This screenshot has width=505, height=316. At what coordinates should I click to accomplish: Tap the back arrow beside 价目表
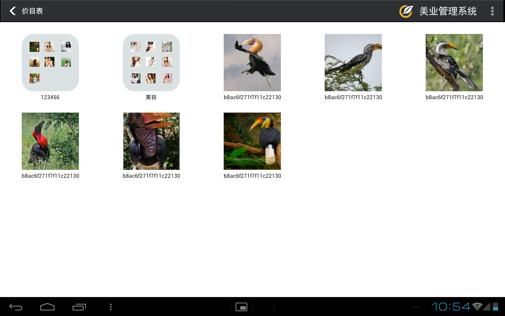point(13,11)
